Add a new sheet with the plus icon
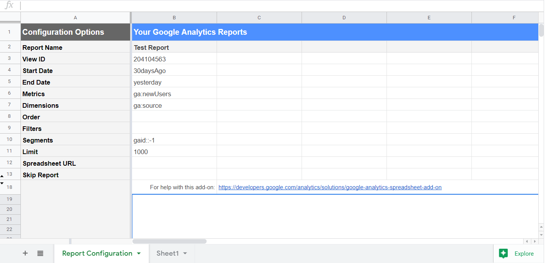This screenshot has height=263, width=546. coord(25,253)
